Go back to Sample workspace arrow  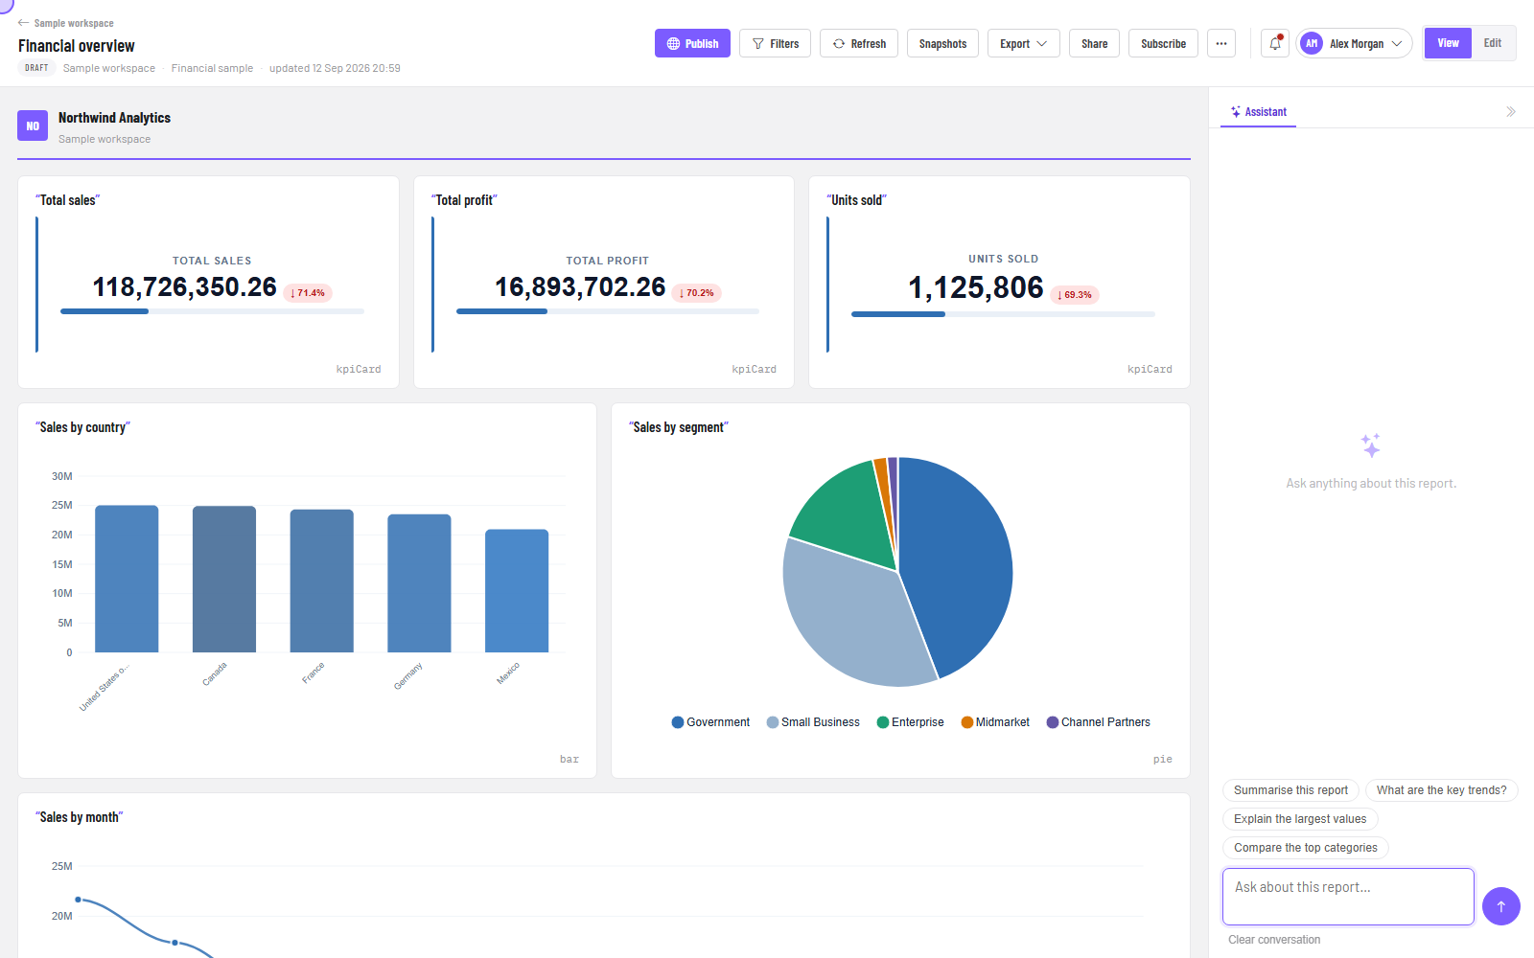pos(23,23)
